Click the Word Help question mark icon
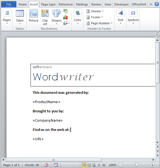160x168 pixels. pos(156,4)
